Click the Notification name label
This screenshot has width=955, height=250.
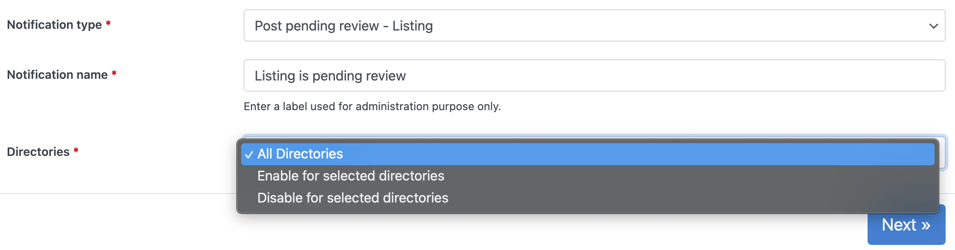coord(57,75)
